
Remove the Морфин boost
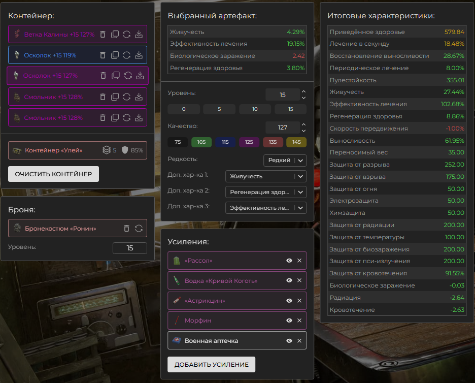tap(299, 321)
